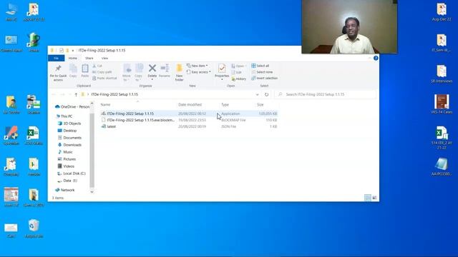This screenshot has height=257, width=458.
Task: Open Properties with the checkmark icon
Action: (x=222, y=72)
